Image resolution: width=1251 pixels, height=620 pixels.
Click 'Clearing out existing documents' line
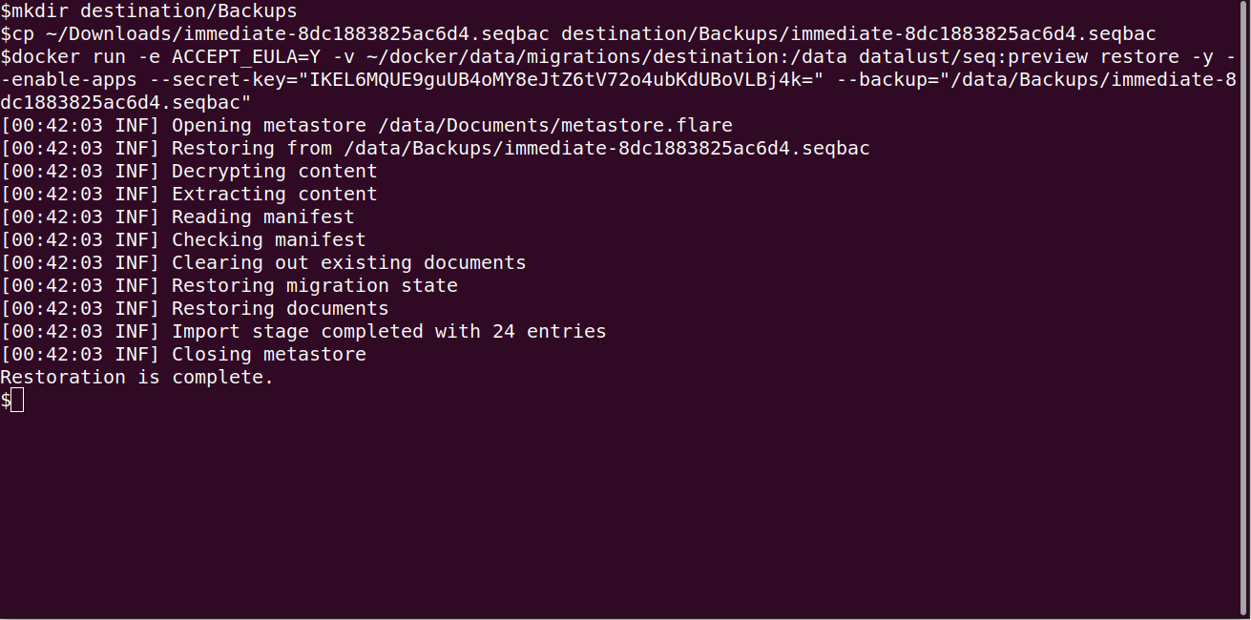[263, 263]
